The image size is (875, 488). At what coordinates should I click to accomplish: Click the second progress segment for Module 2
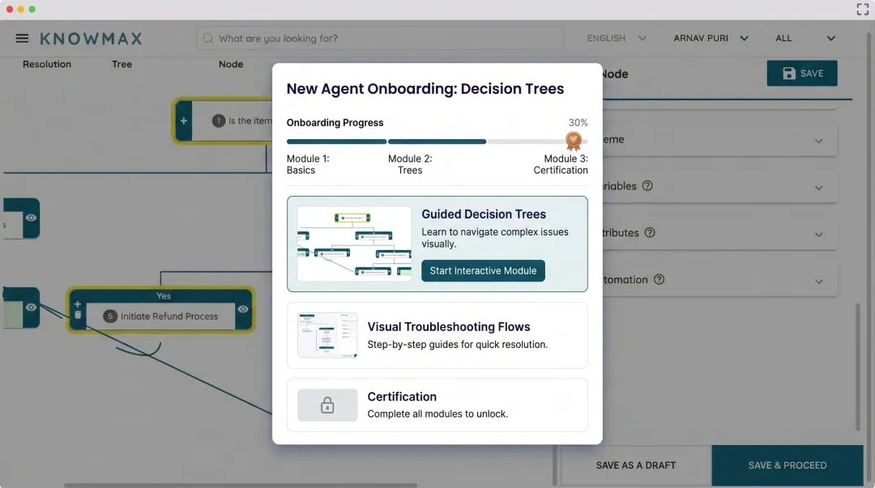[x=437, y=142]
